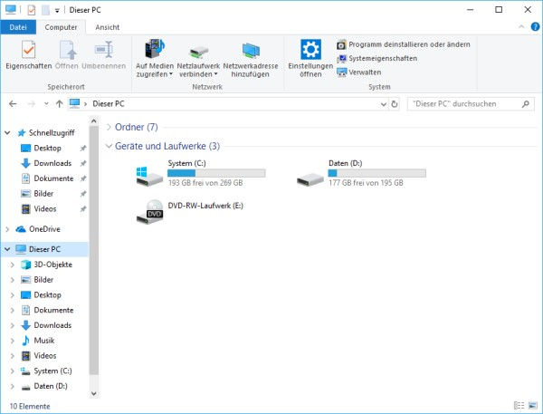Select the System (C:) drive icon

click(149, 176)
